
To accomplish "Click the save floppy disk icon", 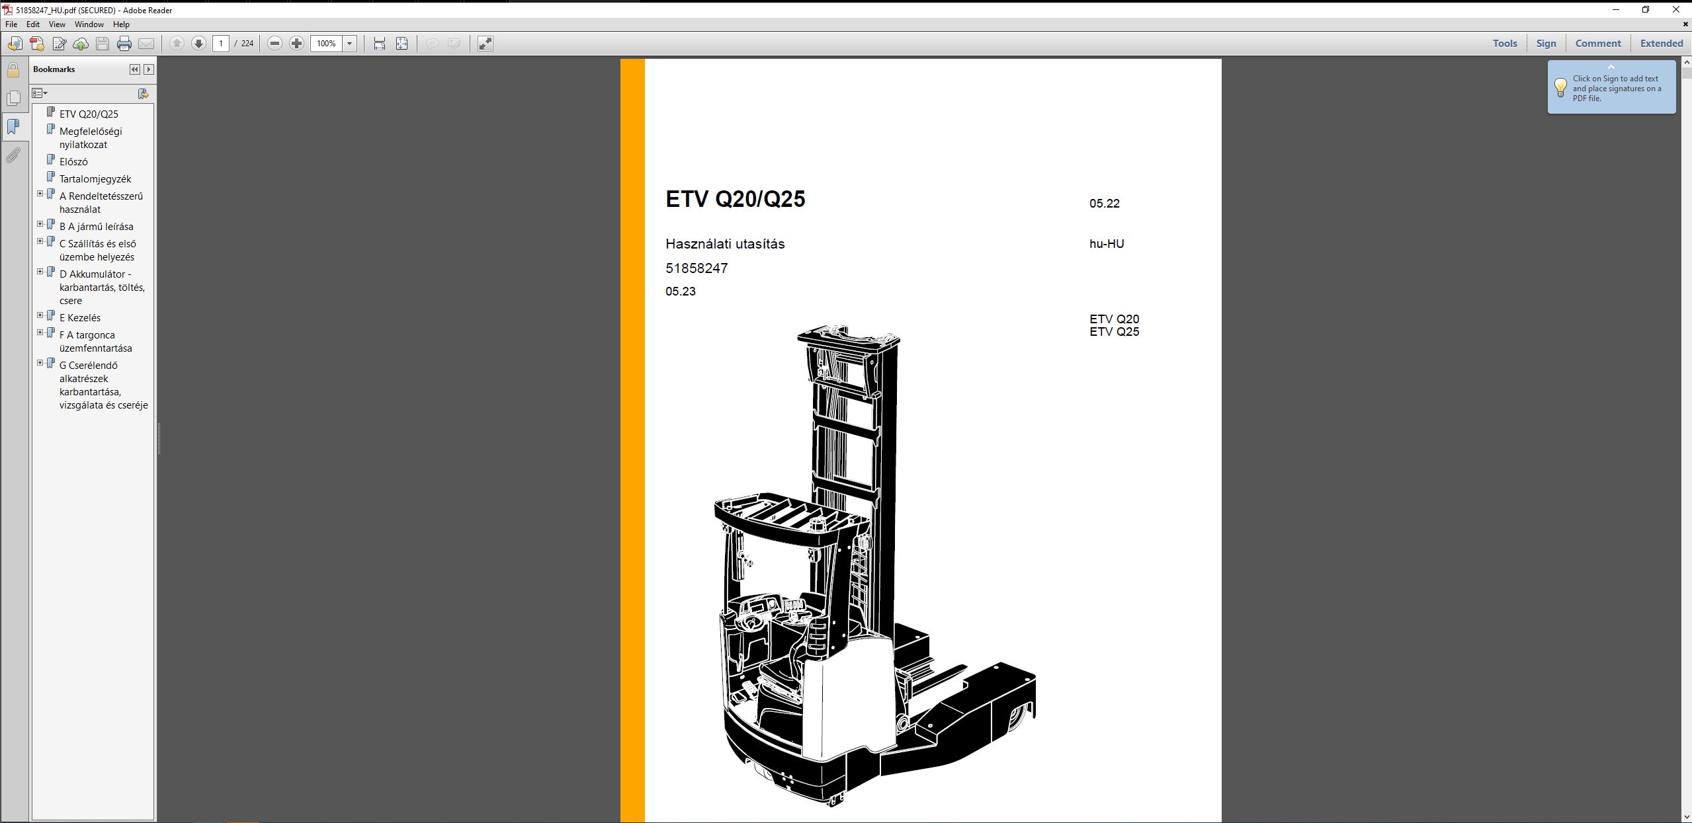I will coord(103,44).
